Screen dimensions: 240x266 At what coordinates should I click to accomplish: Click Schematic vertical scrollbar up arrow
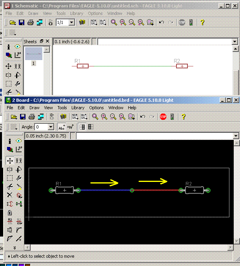click(236, 49)
